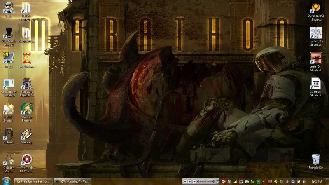
Task: Open the Tycho (F) drive shortcut
Action: pos(315,37)
